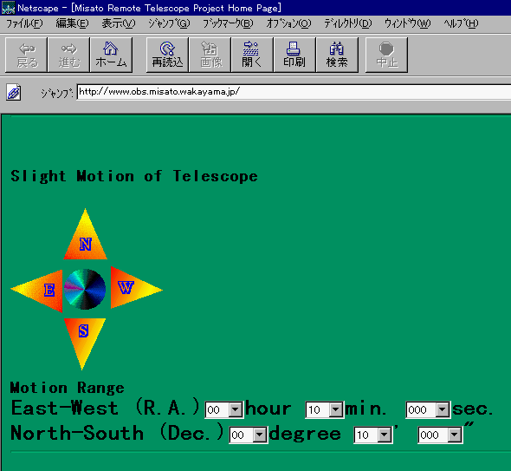Open the ファイル(F) menu
The height and width of the screenshot is (471, 511).
(x=24, y=23)
